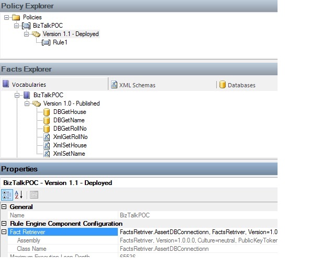Collapse Version 1.0 - Published vocabulary node
This screenshot has height=266, width=310.
coord(27,103)
